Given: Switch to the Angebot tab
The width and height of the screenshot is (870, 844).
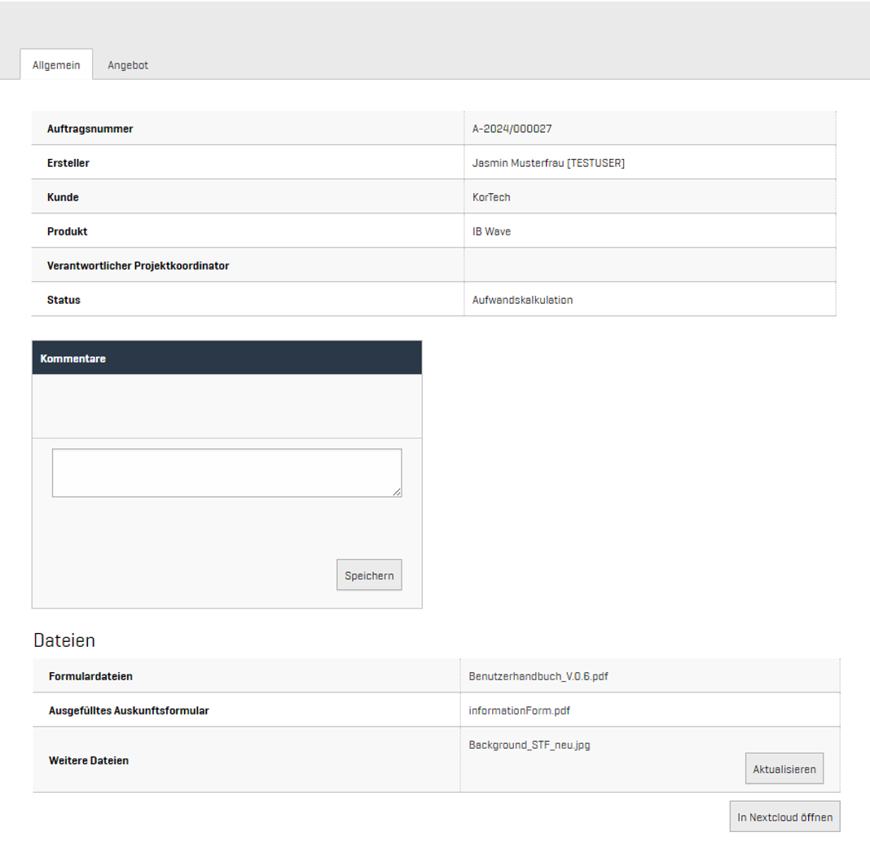Looking at the screenshot, I should click(127, 65).
